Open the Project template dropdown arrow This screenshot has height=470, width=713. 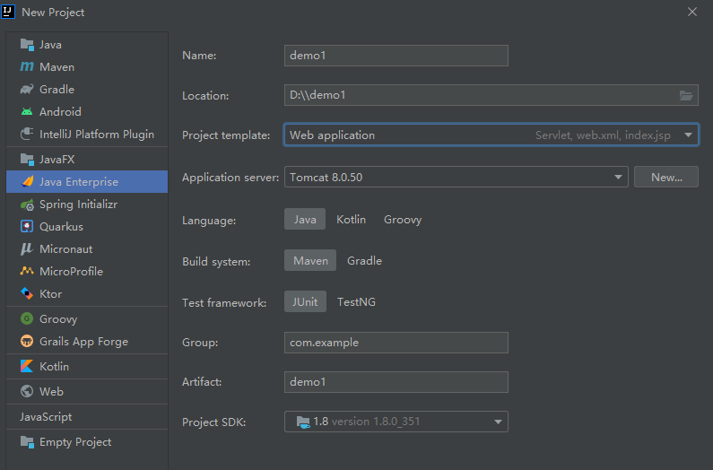tap(688, 135)
